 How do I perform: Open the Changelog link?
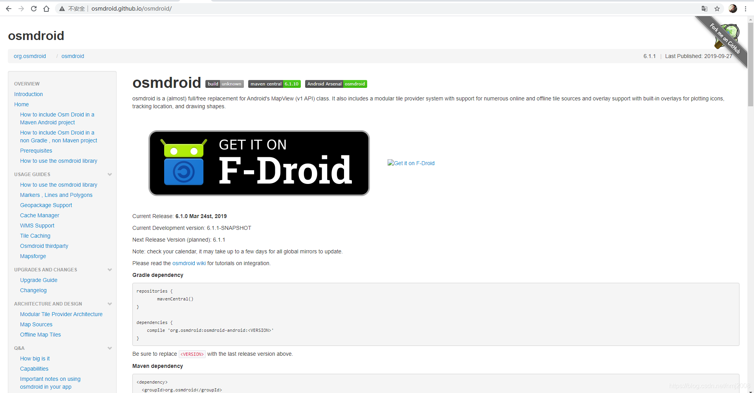click(33, 290)
